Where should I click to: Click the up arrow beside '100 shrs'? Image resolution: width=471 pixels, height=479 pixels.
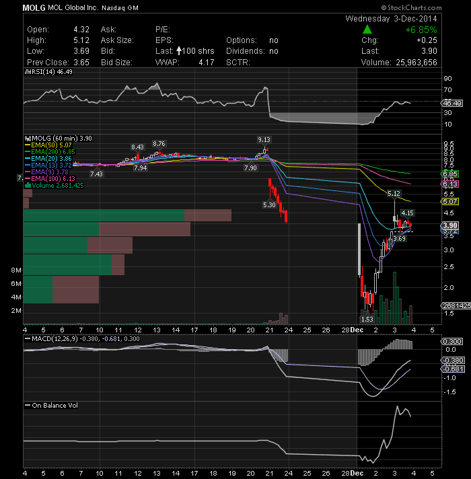pos(179,50)
